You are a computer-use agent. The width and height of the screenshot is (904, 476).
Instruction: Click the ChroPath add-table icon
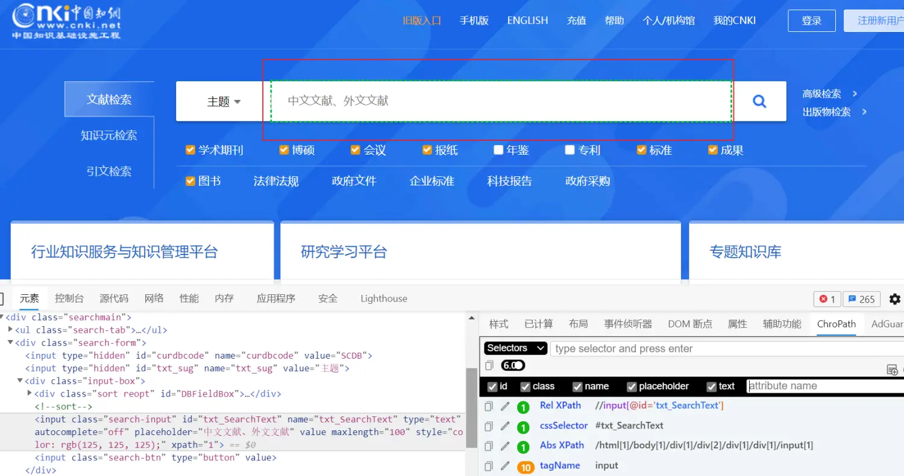coord(892,369)
